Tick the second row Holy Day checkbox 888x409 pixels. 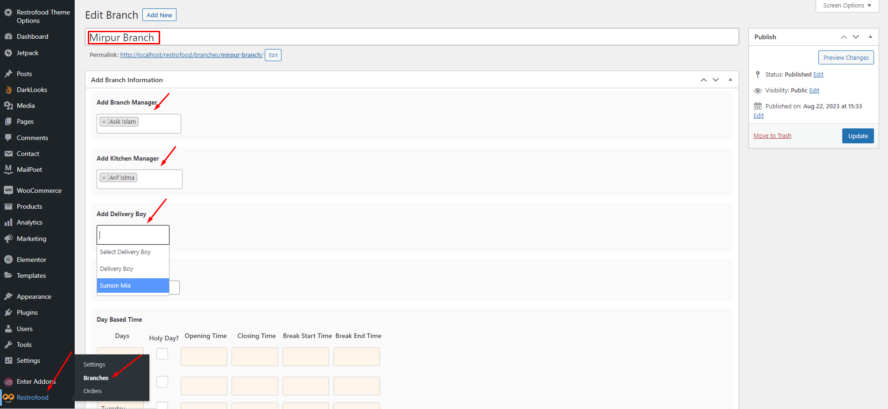[x=162, y=381]
